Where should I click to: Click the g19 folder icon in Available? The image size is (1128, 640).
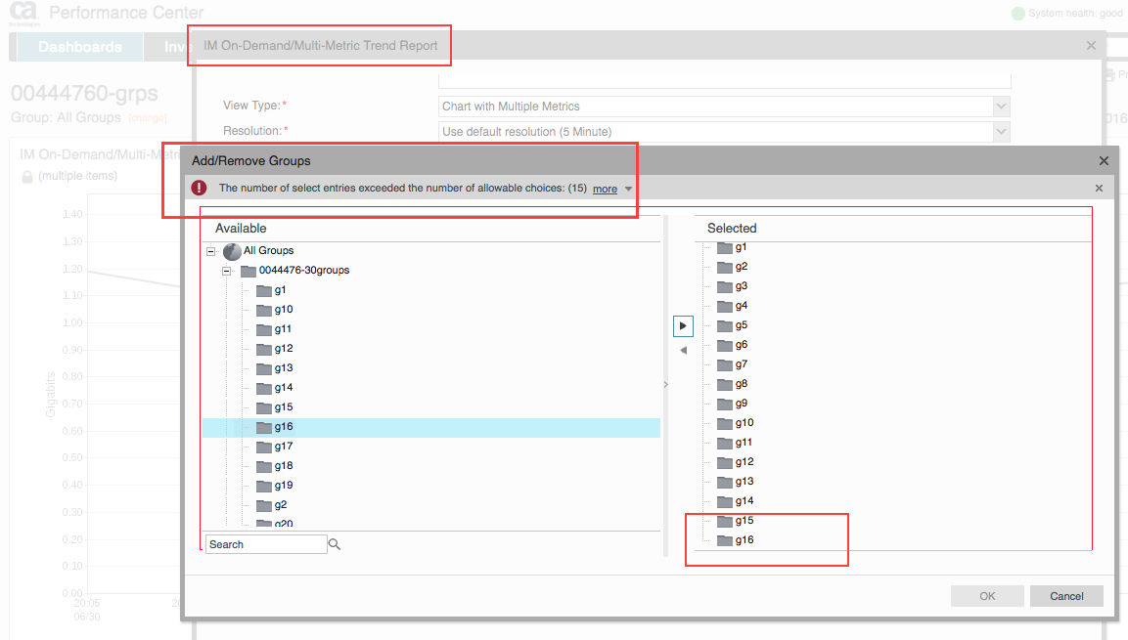[264, 487]
